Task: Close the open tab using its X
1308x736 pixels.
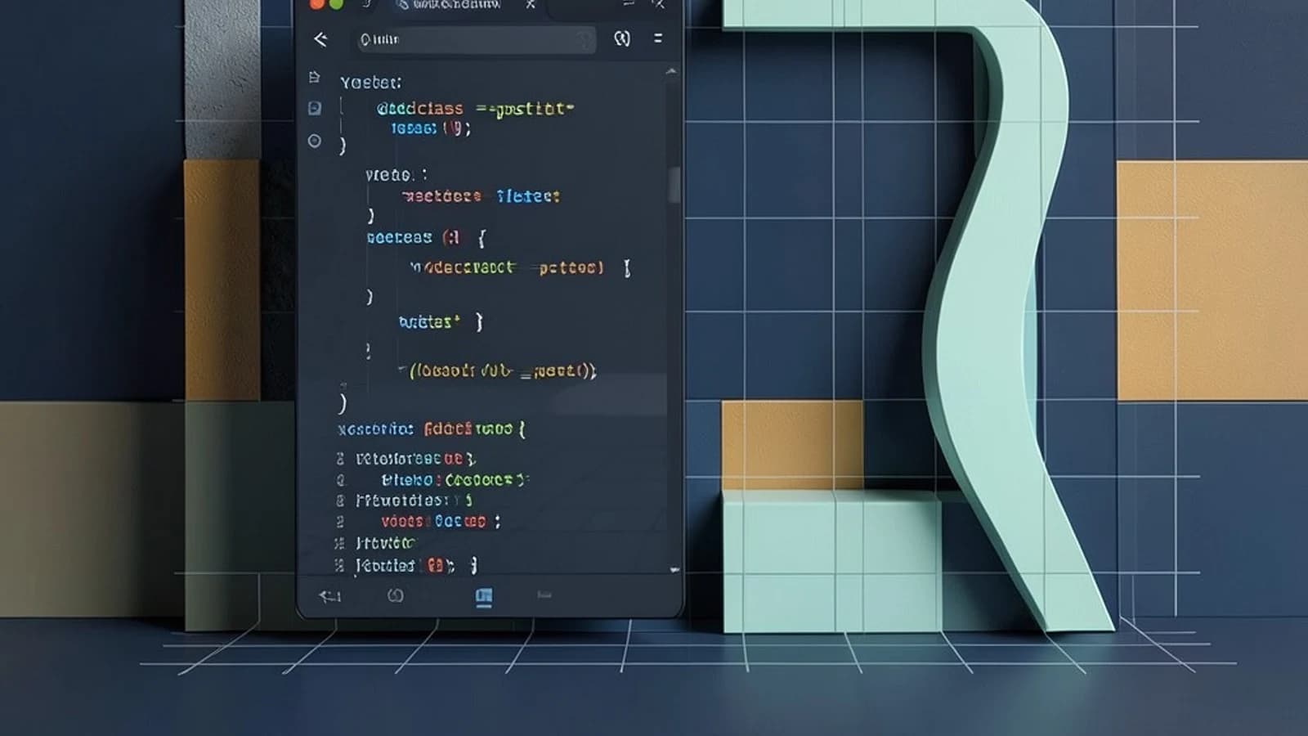Action: (531, 5)
